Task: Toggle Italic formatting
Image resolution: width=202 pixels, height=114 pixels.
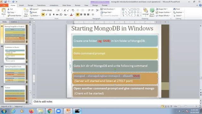Action: 46,15
